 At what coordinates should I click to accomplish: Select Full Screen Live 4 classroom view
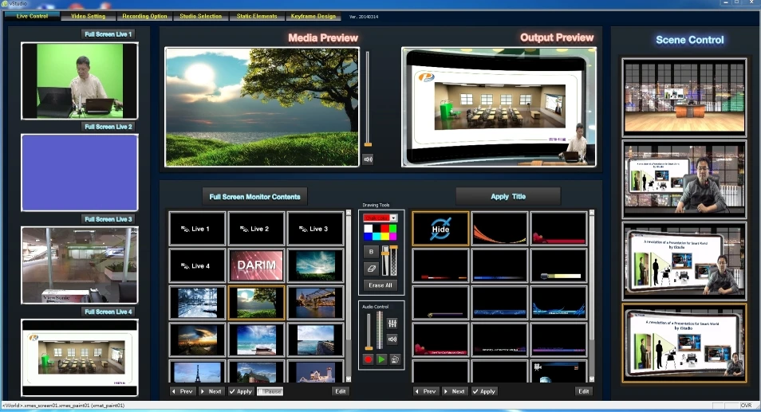click(80, 358)
